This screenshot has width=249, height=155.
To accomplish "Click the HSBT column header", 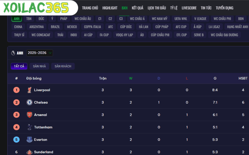I will click(243, 78).
